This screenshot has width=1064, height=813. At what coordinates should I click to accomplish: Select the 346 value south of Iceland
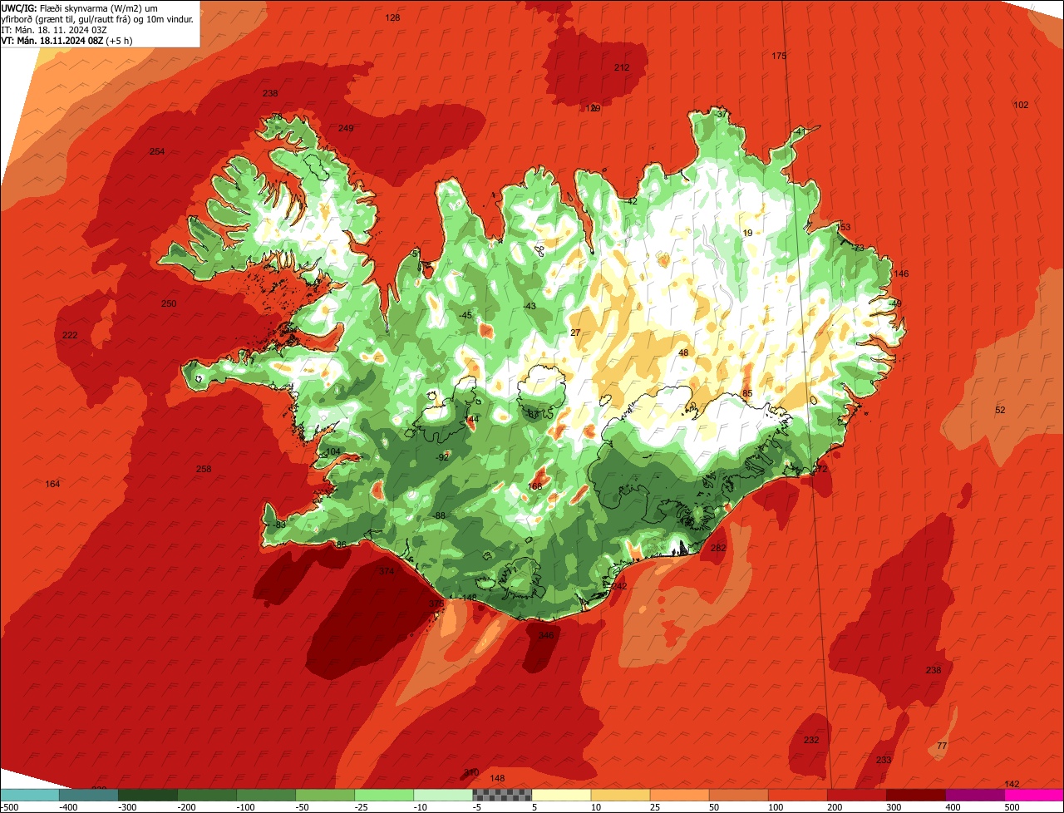tap(545, 635)
